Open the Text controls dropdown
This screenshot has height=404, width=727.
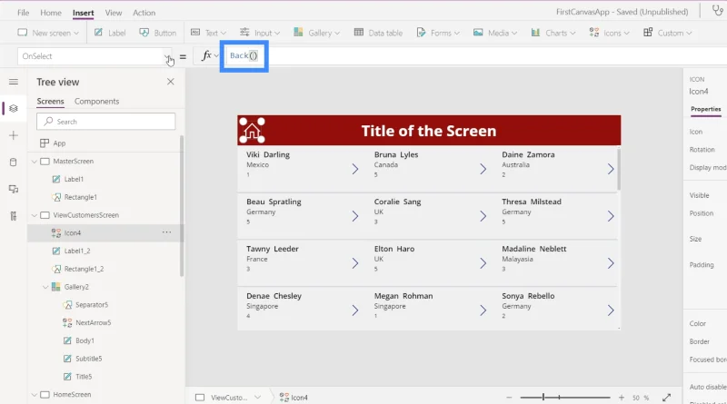pyautogui.click(x=209, y=33)
